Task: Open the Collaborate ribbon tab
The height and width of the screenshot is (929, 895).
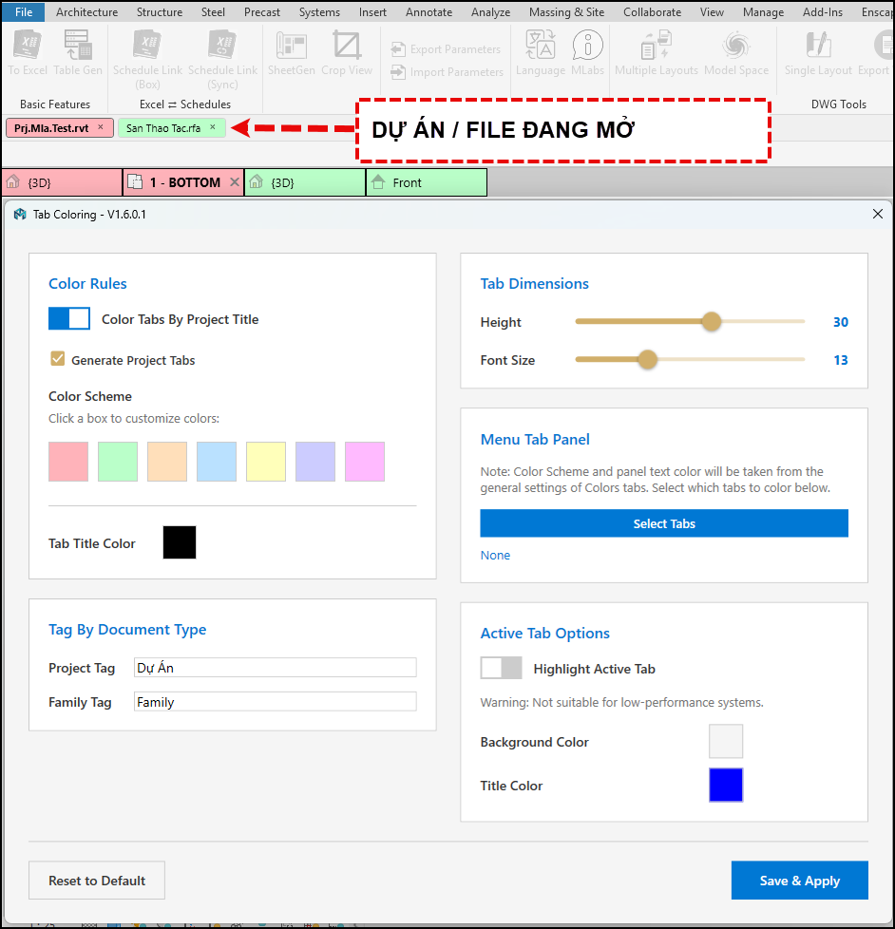Action: tap(652, 11)
